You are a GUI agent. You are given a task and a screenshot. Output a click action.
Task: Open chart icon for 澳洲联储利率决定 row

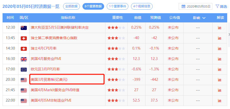point(220,28)
